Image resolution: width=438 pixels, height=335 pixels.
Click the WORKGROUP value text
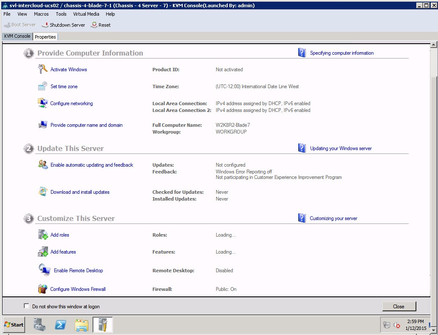point(231,131)
